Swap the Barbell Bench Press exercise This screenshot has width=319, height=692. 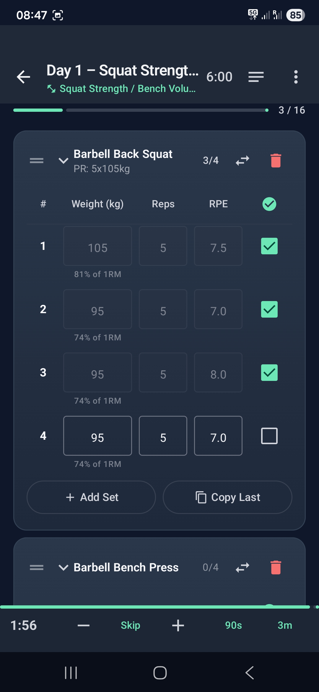click(x=242, y=567)
